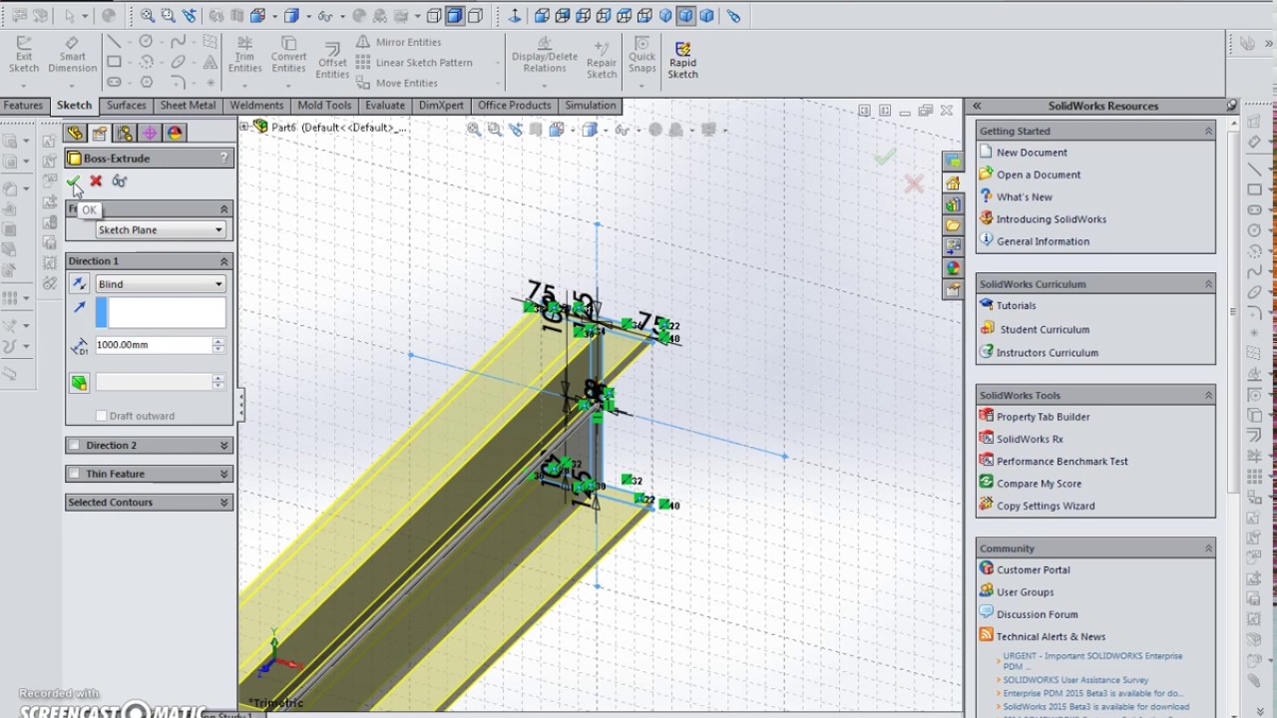1277x718 pixels.
Task: Open Technical Alerts & News link
Action: pos(1051,637)
